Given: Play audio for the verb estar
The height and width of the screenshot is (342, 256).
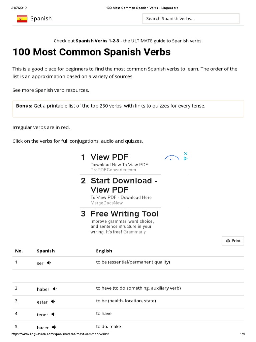Looking at the screenshot, I should tap(53, 302).
